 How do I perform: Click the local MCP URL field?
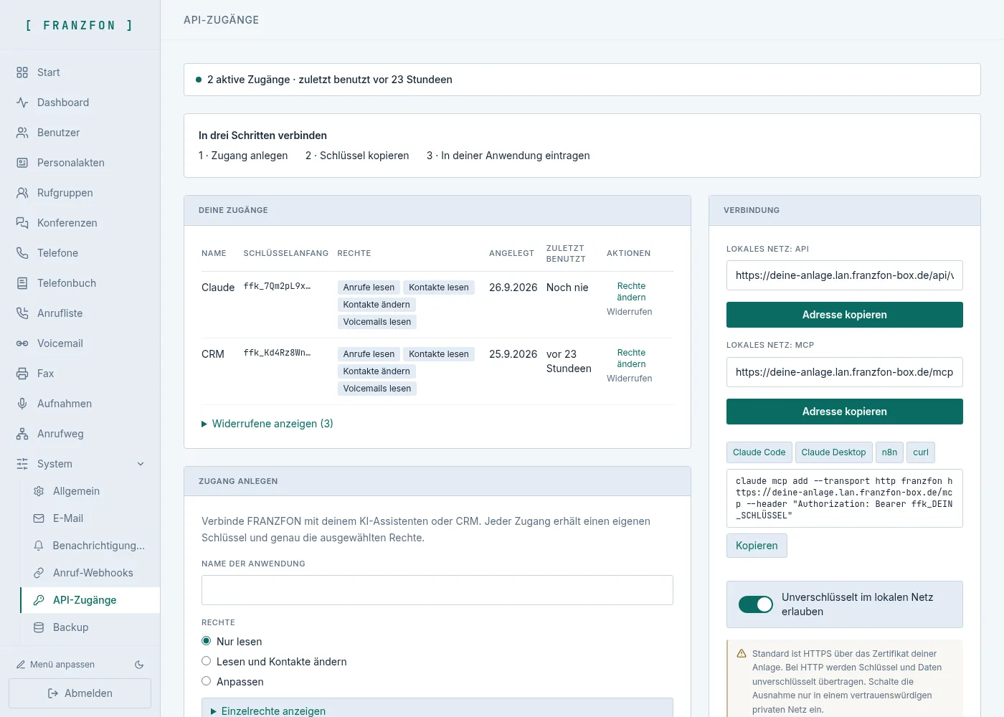845,372
